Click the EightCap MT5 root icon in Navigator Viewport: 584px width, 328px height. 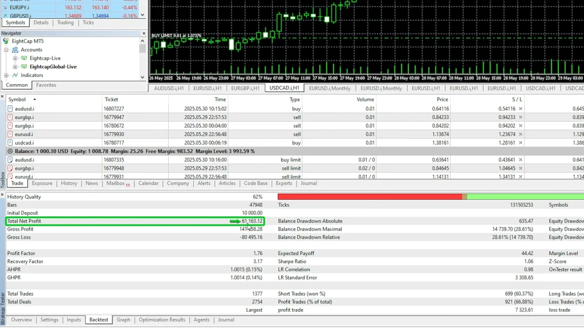pos(6,42)
